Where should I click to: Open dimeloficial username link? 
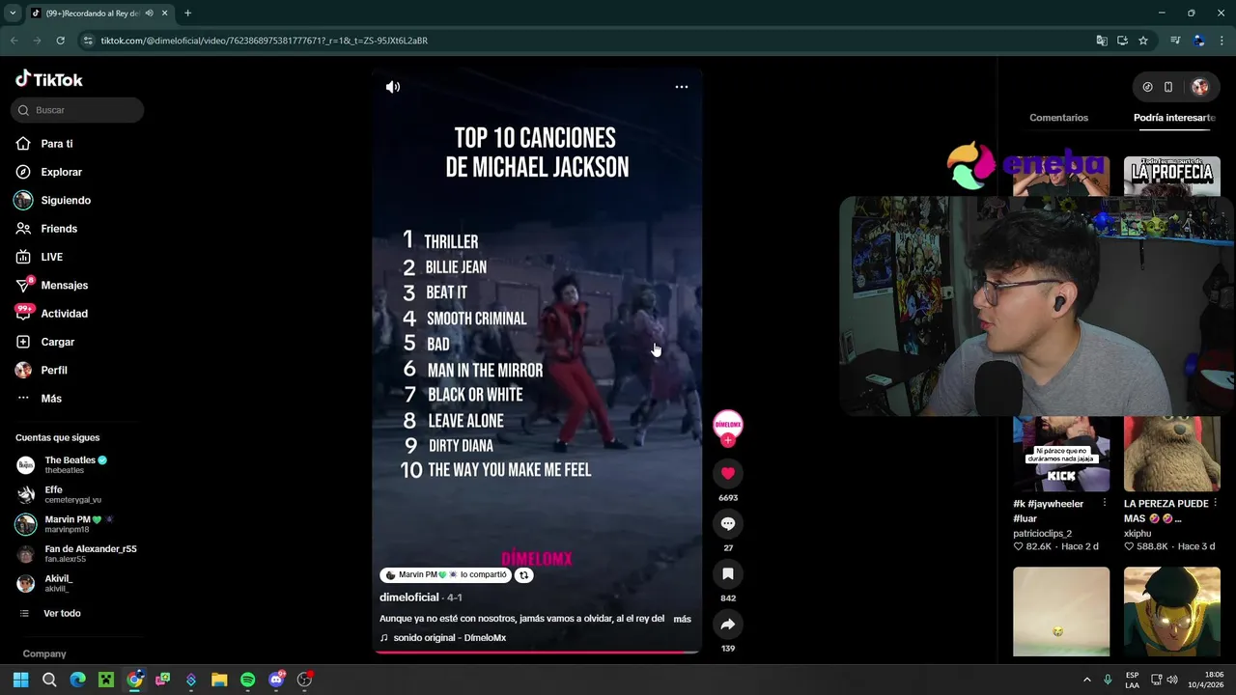[409, 598]
